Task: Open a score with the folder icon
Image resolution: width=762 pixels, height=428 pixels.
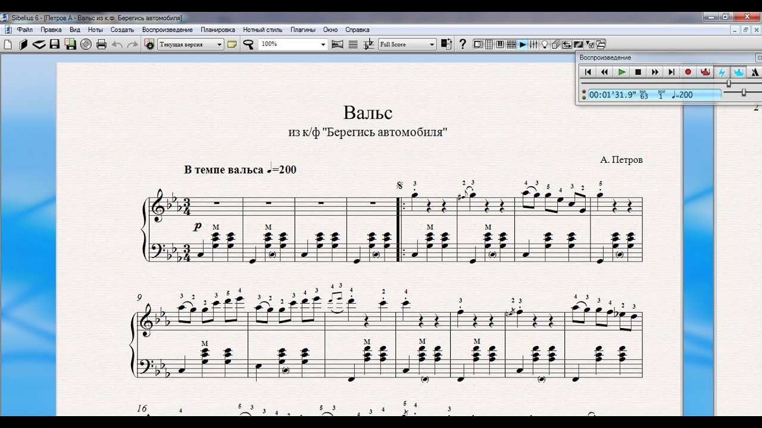Action: [23, 44]
